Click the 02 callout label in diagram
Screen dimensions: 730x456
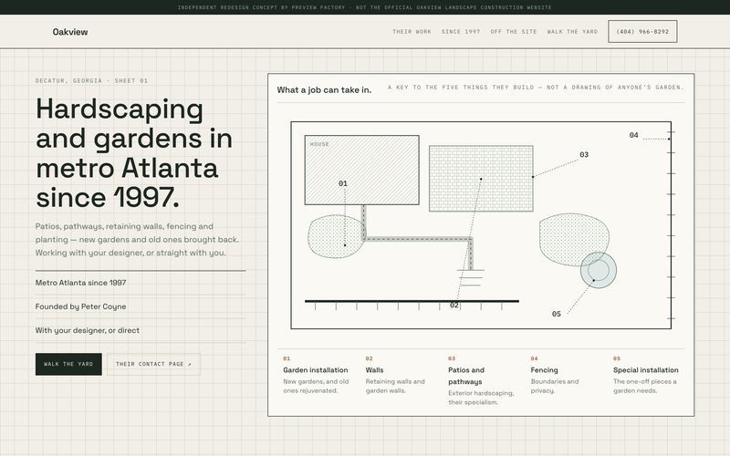pyautogui.click(x=454, y=306)
